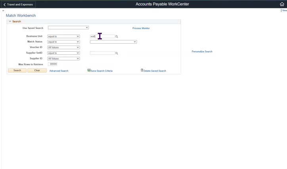Click the Business Unit value field

click(103, 36)
